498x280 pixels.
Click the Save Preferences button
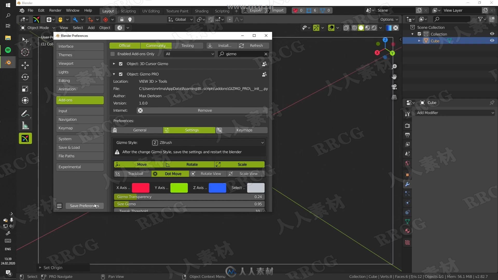[x=85, y=206]
